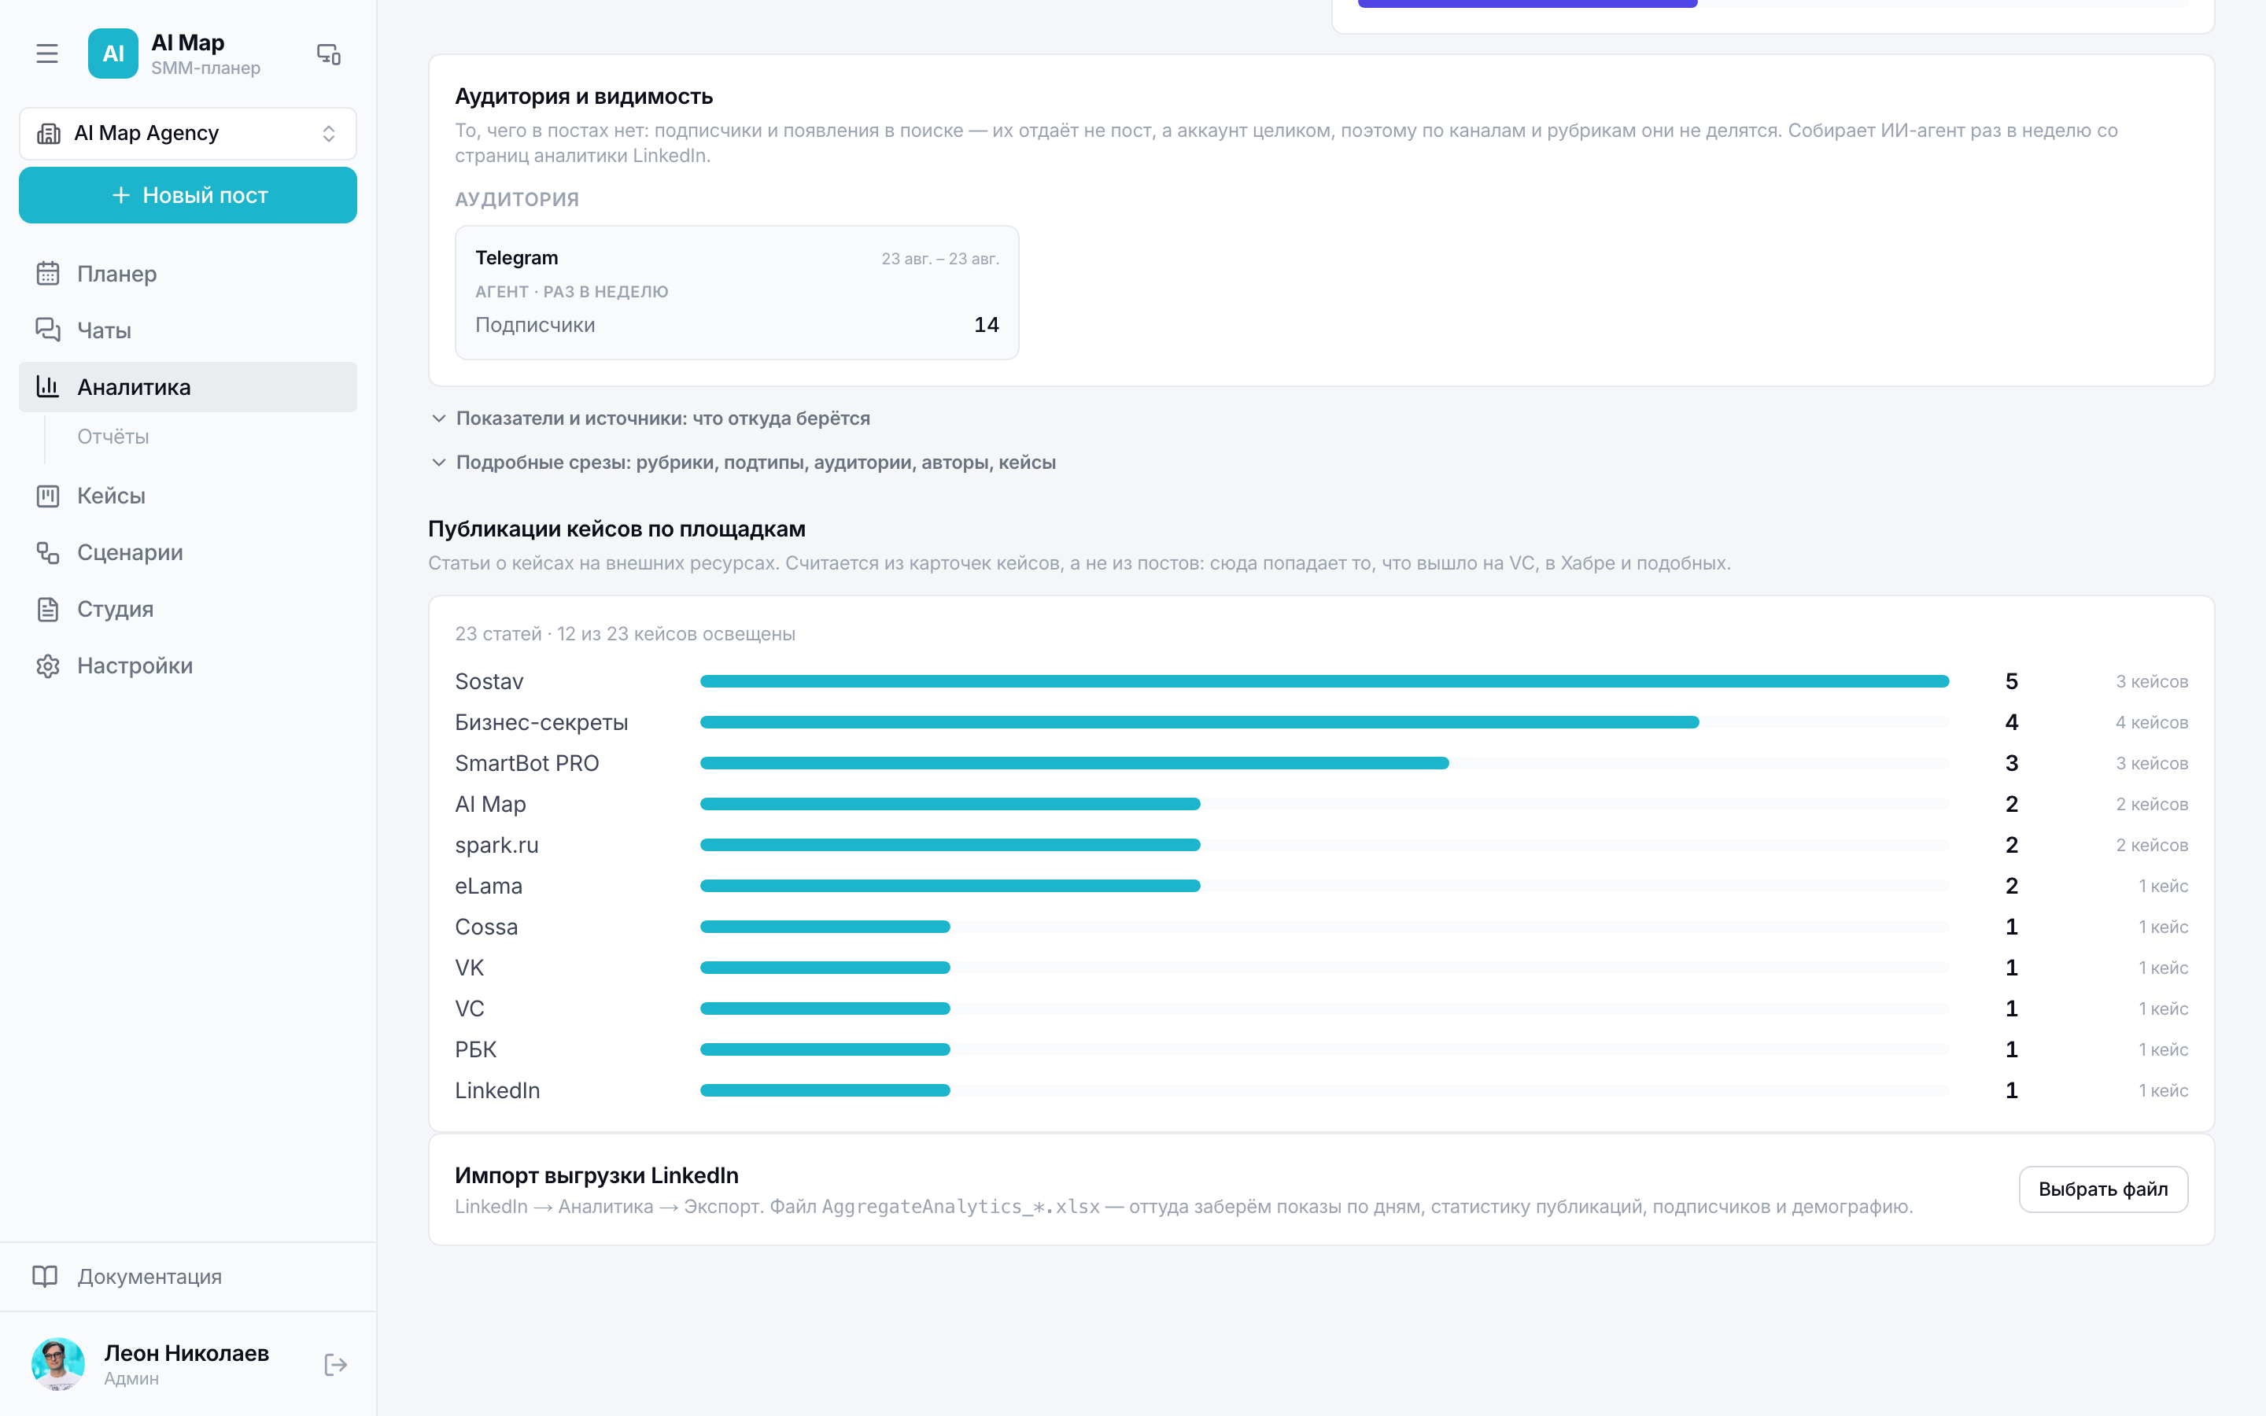Viewport: 2266px width, 1416px height.
Task: Click the VK row label
Action: (x=469, y=968)
